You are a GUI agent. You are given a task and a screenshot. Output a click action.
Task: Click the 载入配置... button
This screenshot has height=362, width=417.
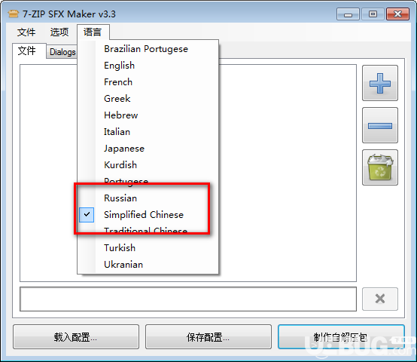pos(76,337)
